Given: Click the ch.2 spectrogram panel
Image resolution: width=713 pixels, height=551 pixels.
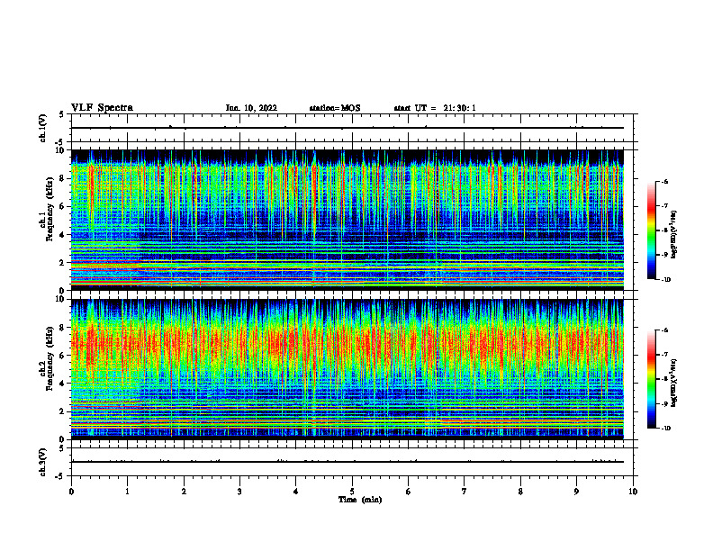Looking at the screenshot, I should click(x=347, y=369).
